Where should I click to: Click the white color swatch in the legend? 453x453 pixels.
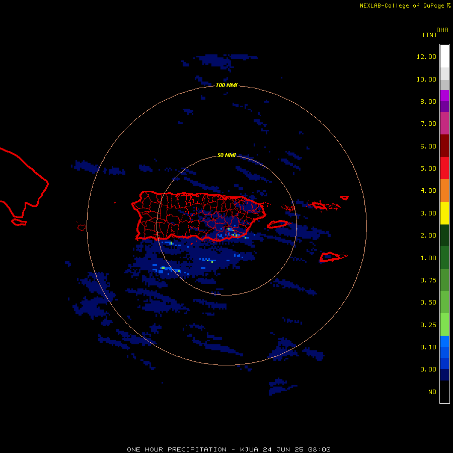pyautogui.click(x=444, y=56)
